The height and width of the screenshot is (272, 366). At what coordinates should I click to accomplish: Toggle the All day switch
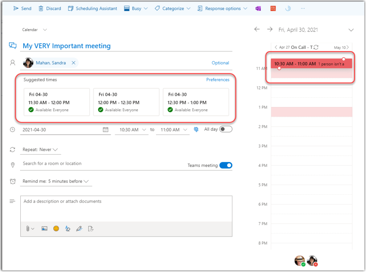226,129
